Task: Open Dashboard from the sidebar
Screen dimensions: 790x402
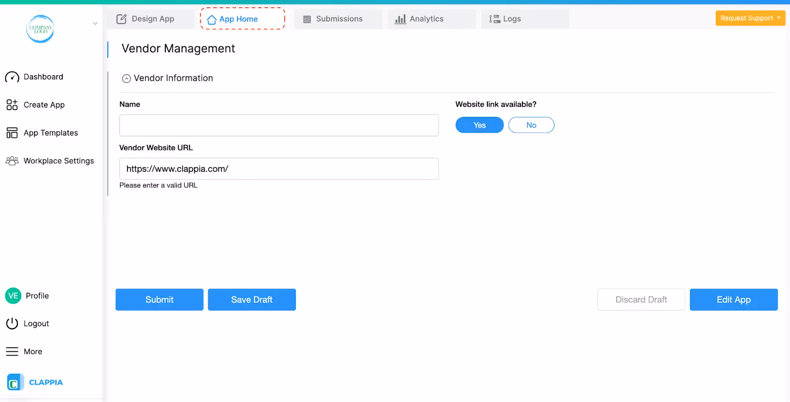Action: click(x=43, y=77)
